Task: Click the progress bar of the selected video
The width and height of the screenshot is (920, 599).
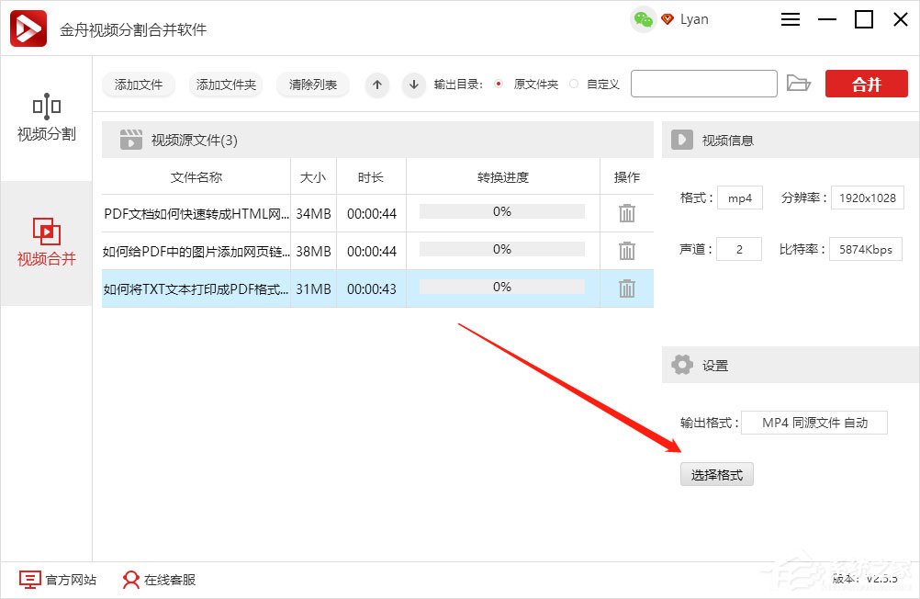Action: pos(501,288)
